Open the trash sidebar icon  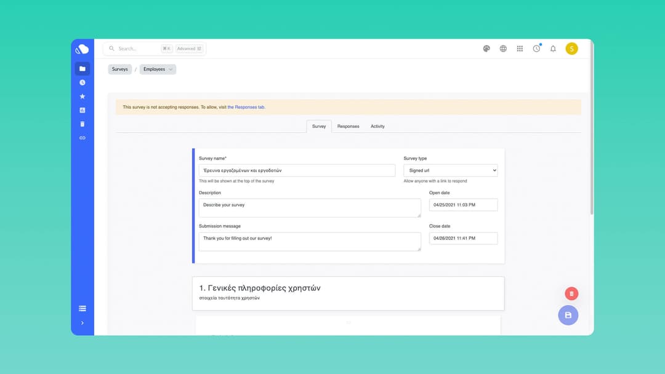tap(83, 124)
